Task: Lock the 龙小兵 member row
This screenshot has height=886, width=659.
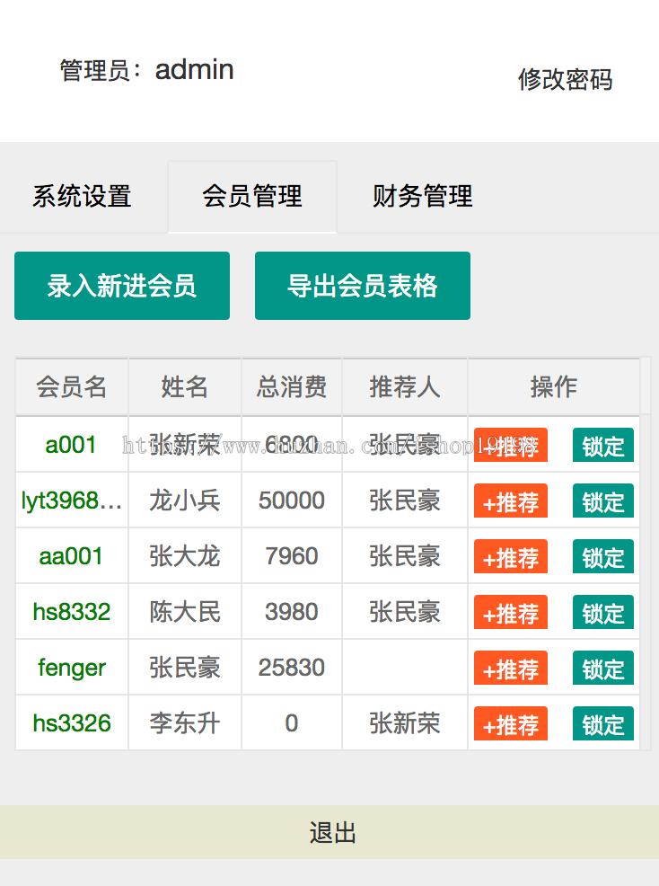Action: pos(603,501)
